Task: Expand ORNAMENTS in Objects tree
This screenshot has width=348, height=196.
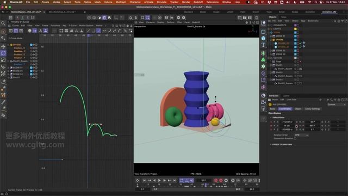Action: (x=269, y=26)
